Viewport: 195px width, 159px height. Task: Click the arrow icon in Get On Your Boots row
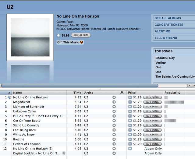pyautogui.click(x=114, y=121)
